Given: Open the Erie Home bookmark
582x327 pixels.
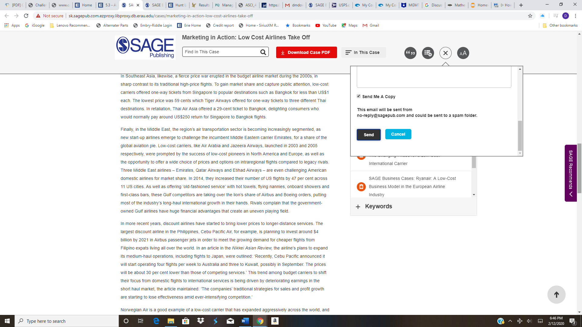Looking at the screenshot, I should coord(189,25).
